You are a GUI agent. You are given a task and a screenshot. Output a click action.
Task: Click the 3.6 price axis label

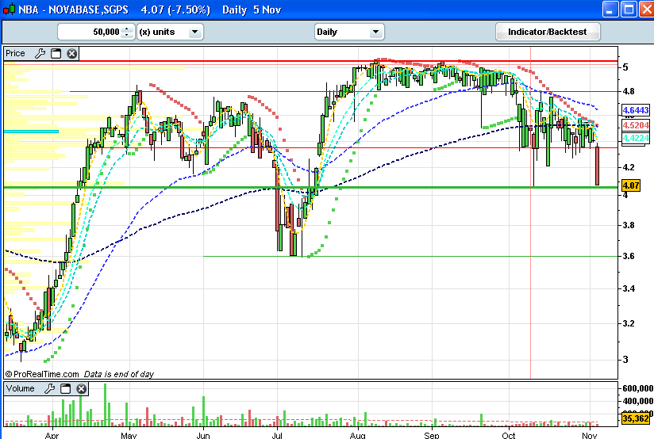coord(628,256)
